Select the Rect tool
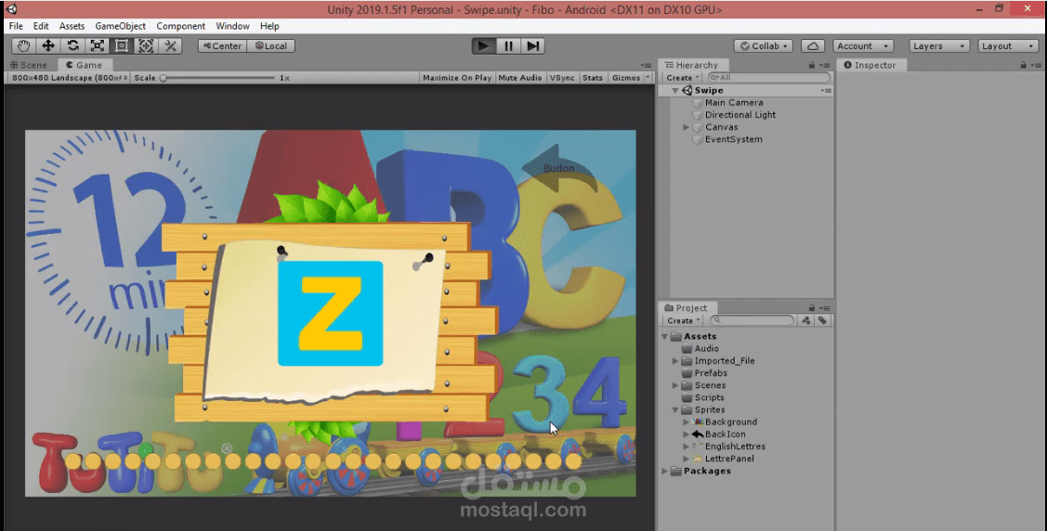The image size is (1047, 531). point(122,46)
